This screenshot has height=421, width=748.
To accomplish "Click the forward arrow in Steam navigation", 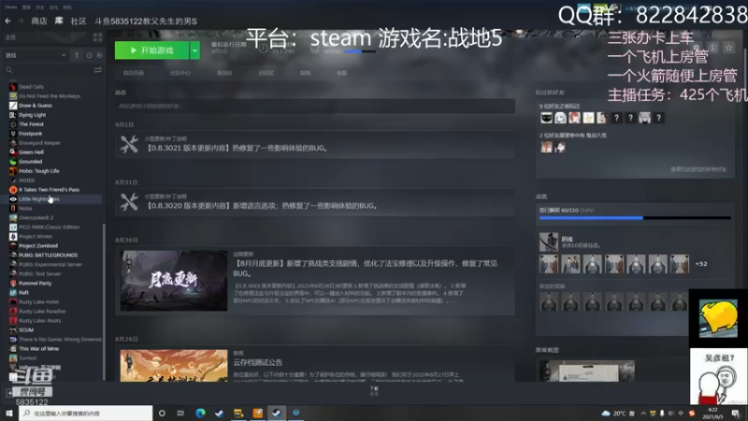I will (21, 21).
